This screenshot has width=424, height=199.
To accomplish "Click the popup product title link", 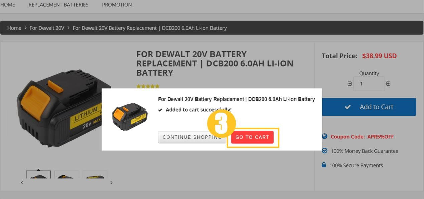I will click(x=237, y=99).
